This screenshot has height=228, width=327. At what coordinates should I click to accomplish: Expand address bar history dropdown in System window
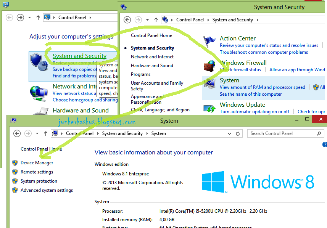229,133
